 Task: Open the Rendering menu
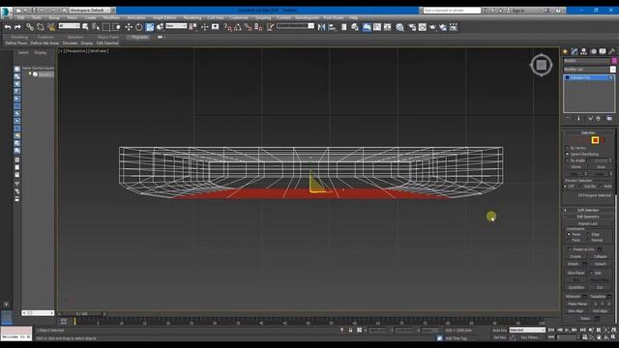pyautogui.click(x=192, y=17)
